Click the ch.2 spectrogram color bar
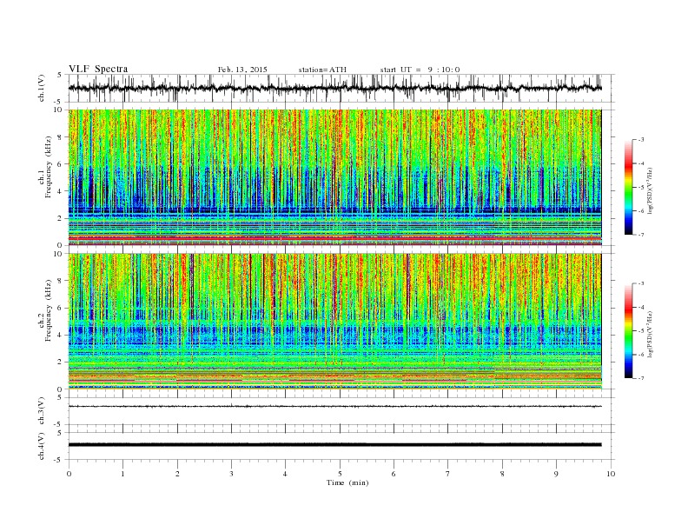Screen dimensions: 688x532 tap(628, 330)
